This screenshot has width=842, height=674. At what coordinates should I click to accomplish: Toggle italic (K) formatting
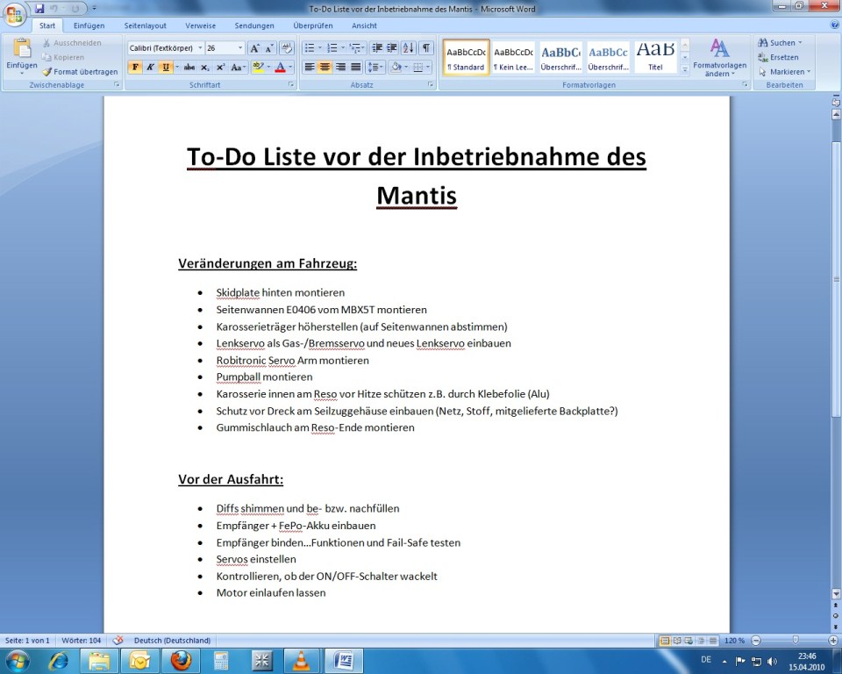[x=150, y=68]
